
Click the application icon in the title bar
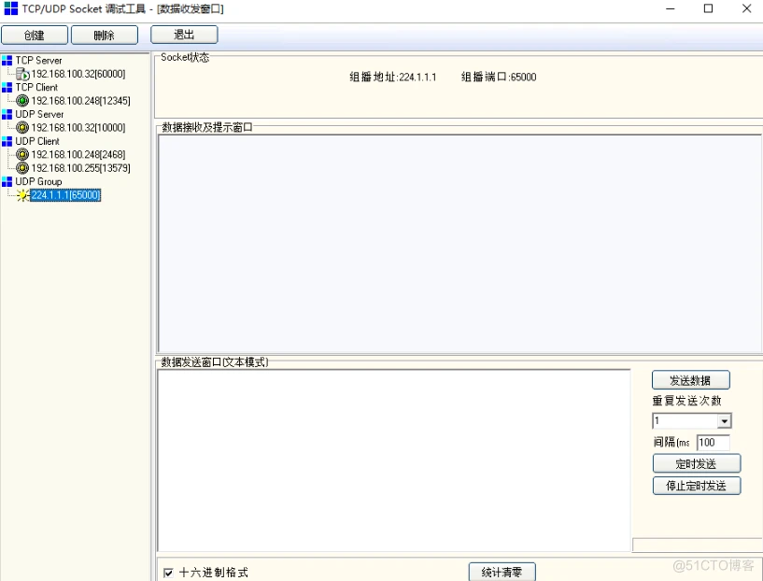(x=10, y=8)
